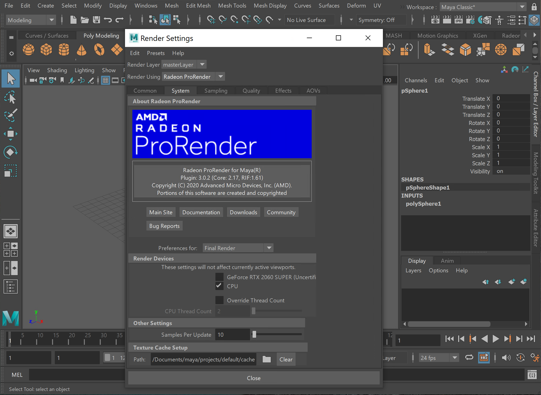
Task: Click the Samples Per Update slider
Action: (277, 334)
